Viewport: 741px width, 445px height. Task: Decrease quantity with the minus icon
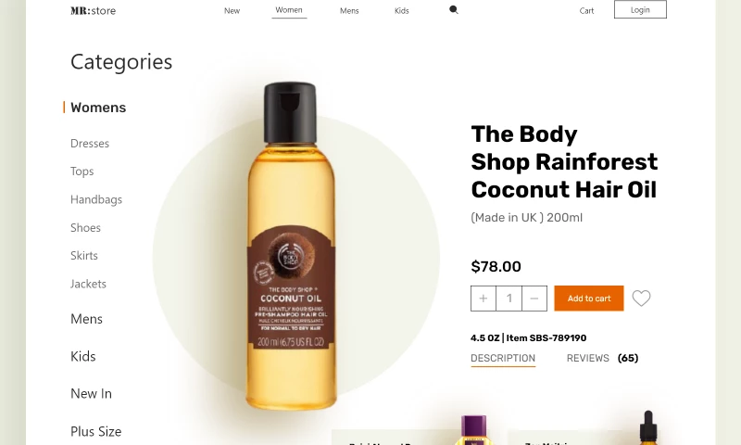click(534, 299)
